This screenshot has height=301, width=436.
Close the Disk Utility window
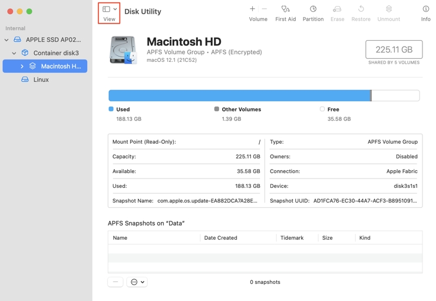(x=10, y=11)
